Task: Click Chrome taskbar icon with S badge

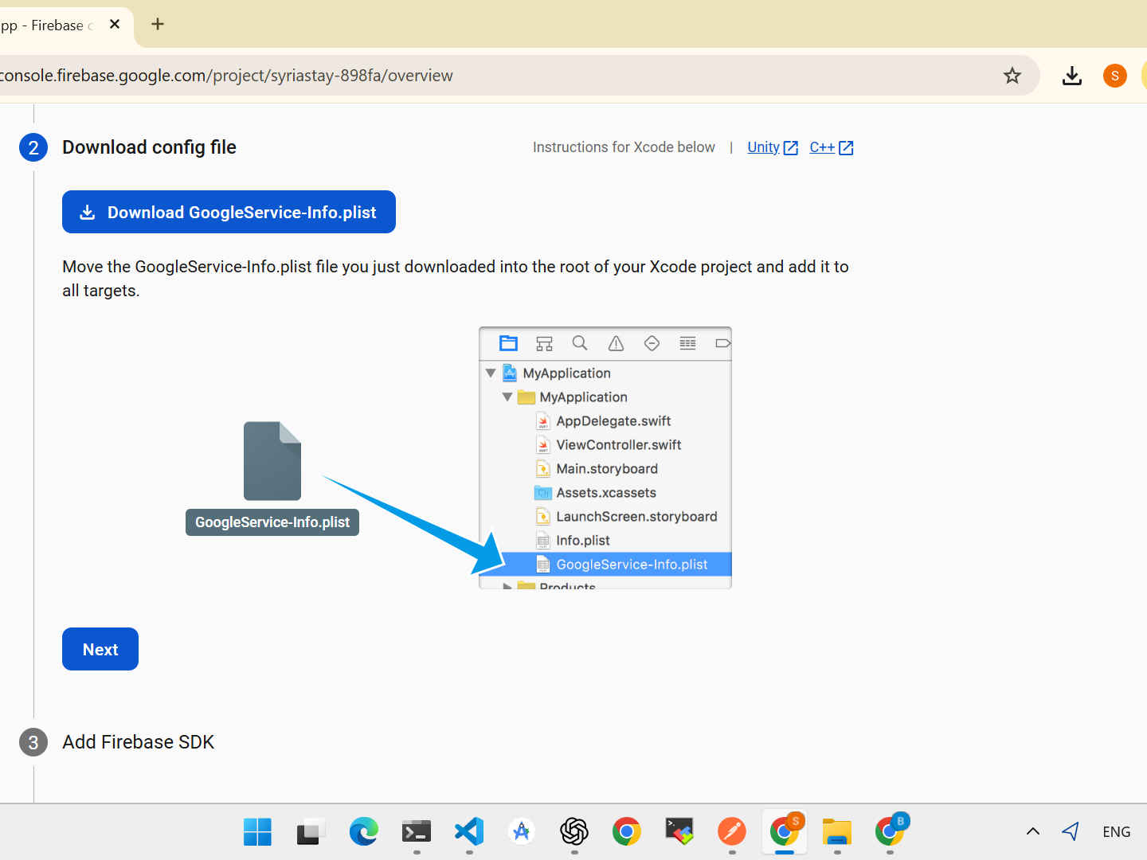Action: click(785, 832)
